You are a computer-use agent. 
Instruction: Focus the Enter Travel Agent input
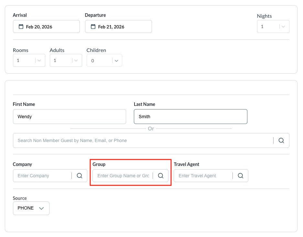tap(203, 176)
